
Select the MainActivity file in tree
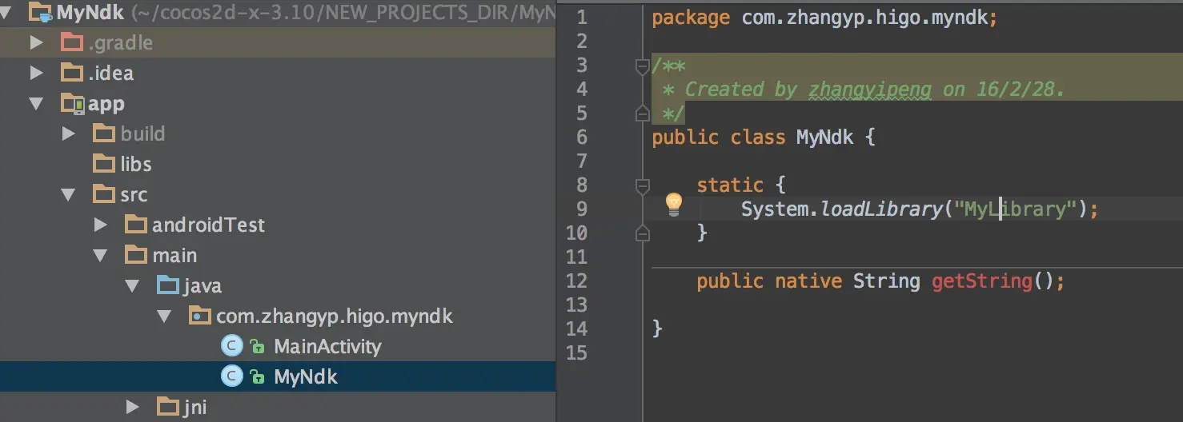pos(327,347)
